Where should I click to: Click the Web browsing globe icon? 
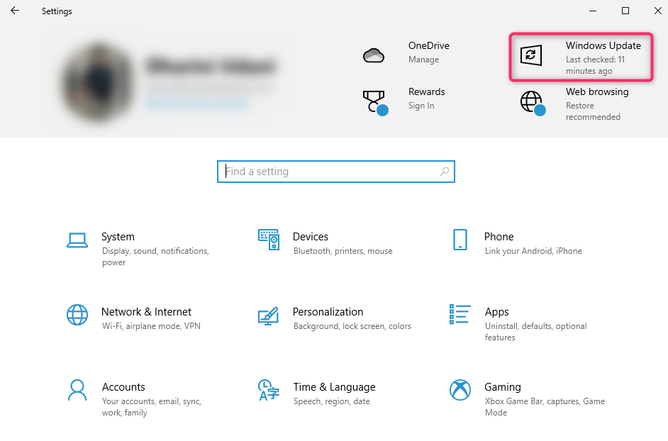pyautogui.click(x=531, y=101)
